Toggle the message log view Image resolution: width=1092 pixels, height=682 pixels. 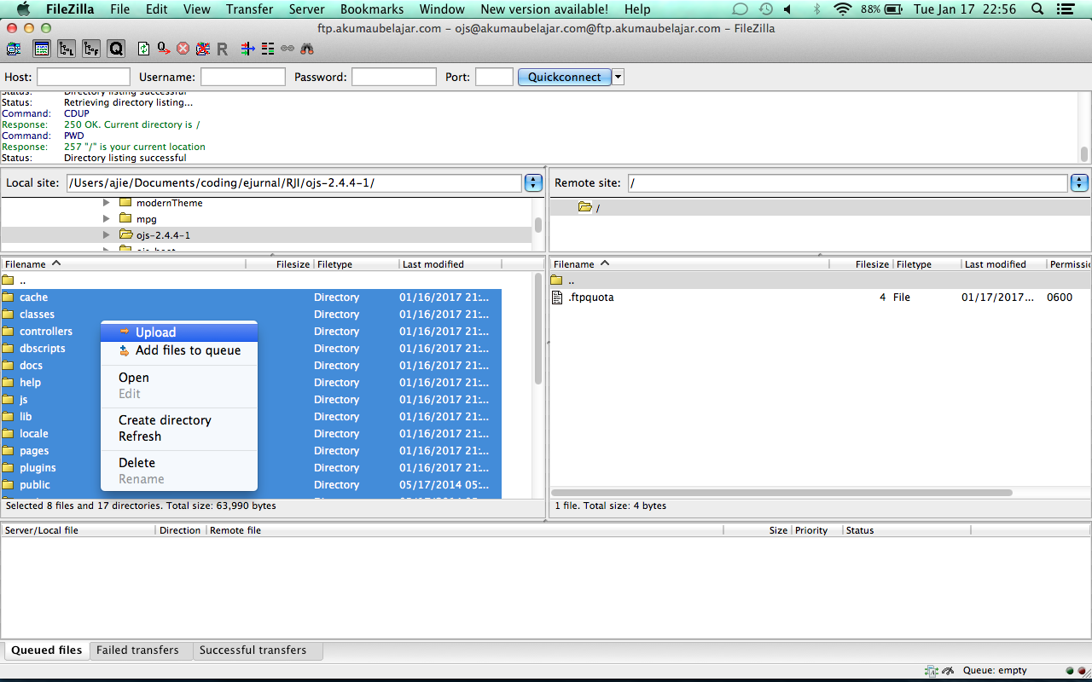[42, 49]
